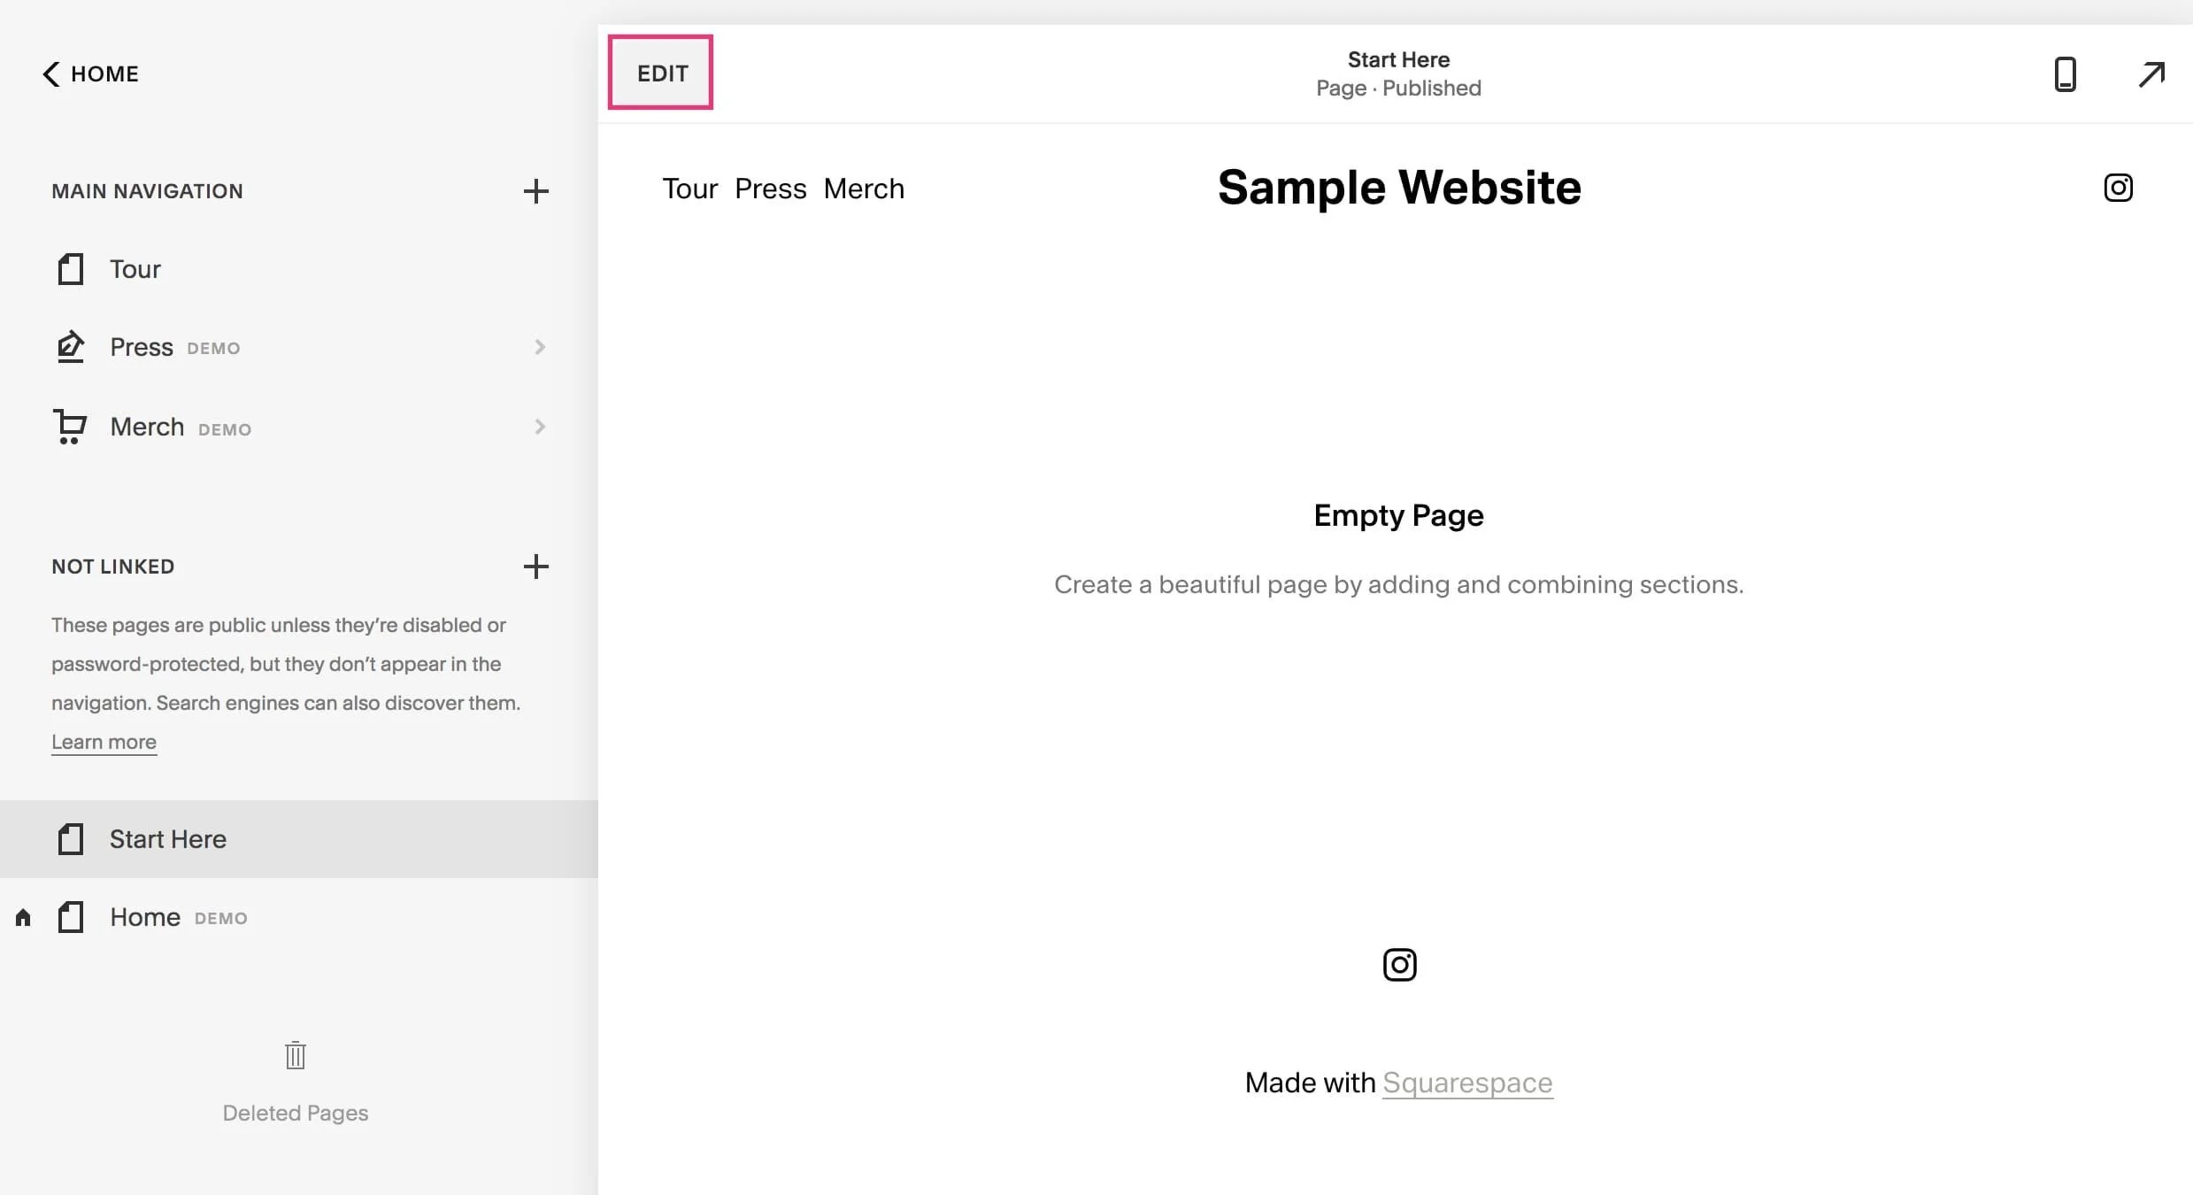The image size is (2193, 1195).
Task: Expand the Merch page chevron
Action: [x=540, y=427]
